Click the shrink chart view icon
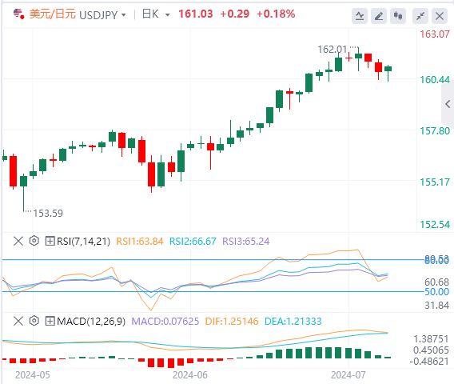The width and height of the screenshot is (454, 384). 420,16
